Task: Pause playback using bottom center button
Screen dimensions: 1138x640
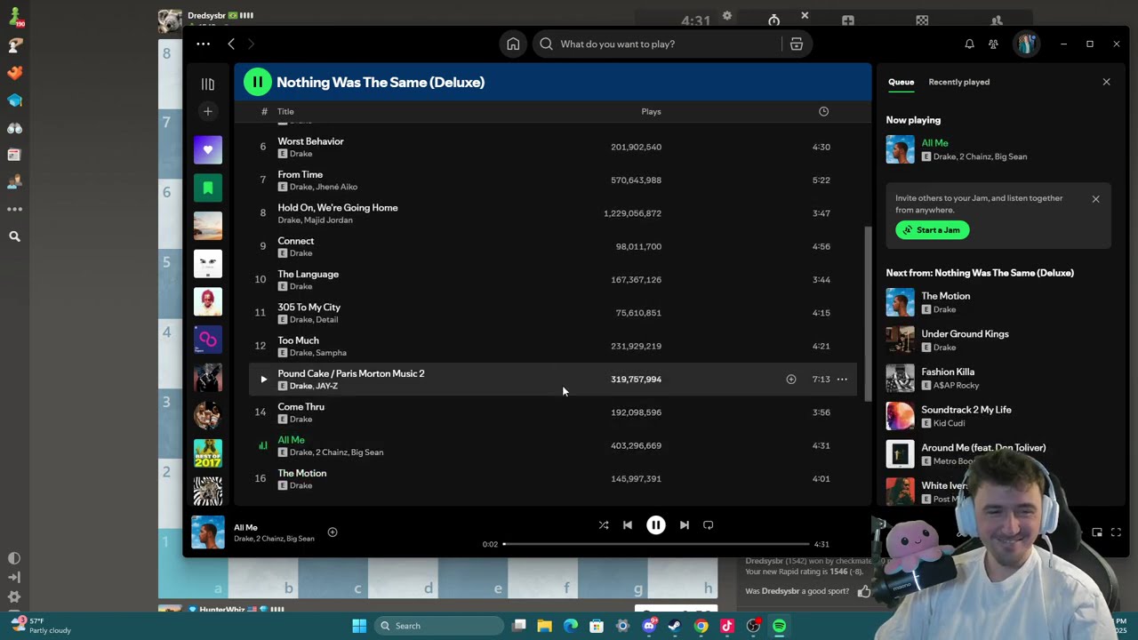Action: [655, 525]
